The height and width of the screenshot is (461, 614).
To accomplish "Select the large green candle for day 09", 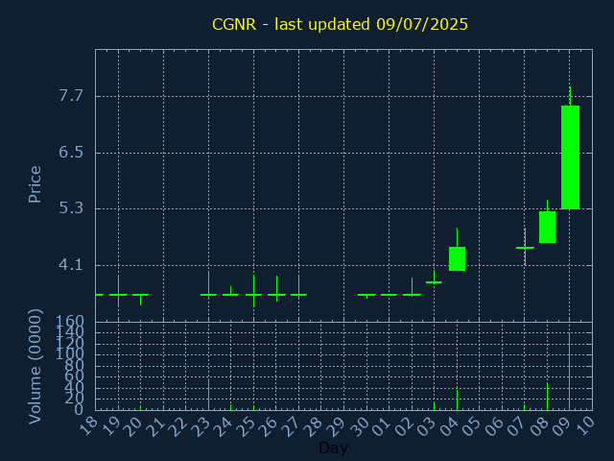I will click(x=570, y=158).
